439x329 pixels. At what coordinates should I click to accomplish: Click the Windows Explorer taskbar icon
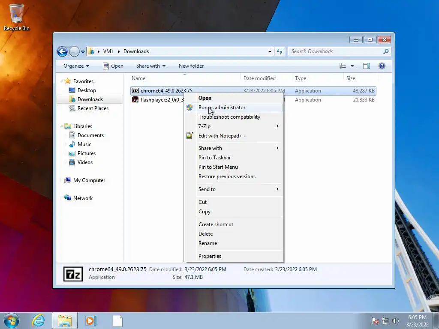pos(65,321)
